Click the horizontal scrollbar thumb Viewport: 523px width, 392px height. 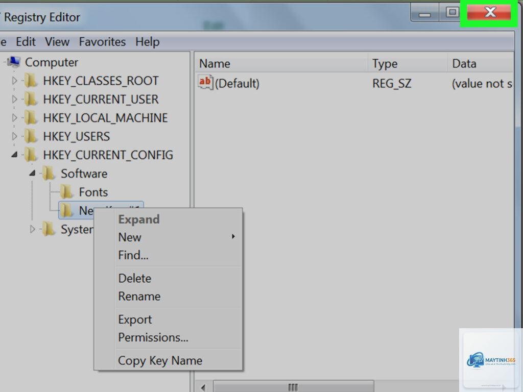[x=293, y=387]
